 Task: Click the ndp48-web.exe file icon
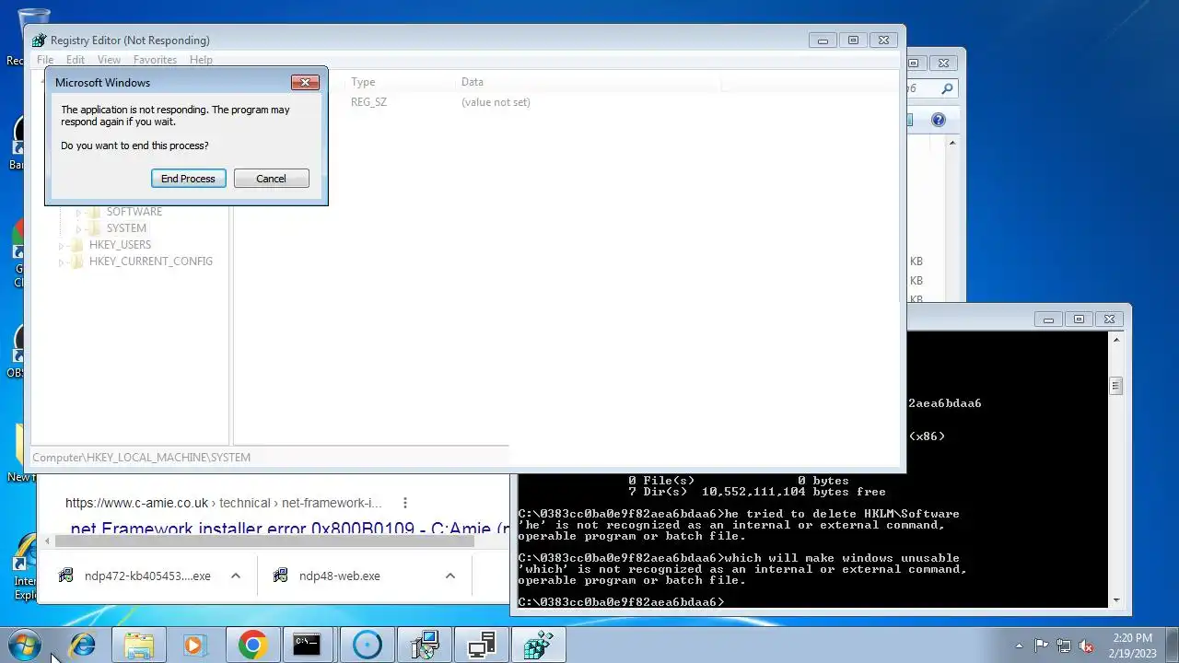pyautogui.click(x=280, y=576)
